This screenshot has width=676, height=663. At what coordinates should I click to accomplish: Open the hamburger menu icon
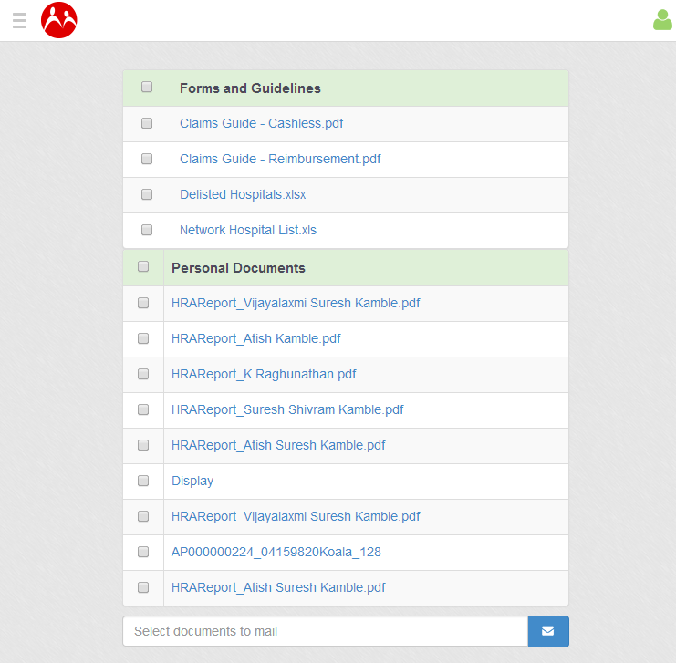[x=19, y=20]
